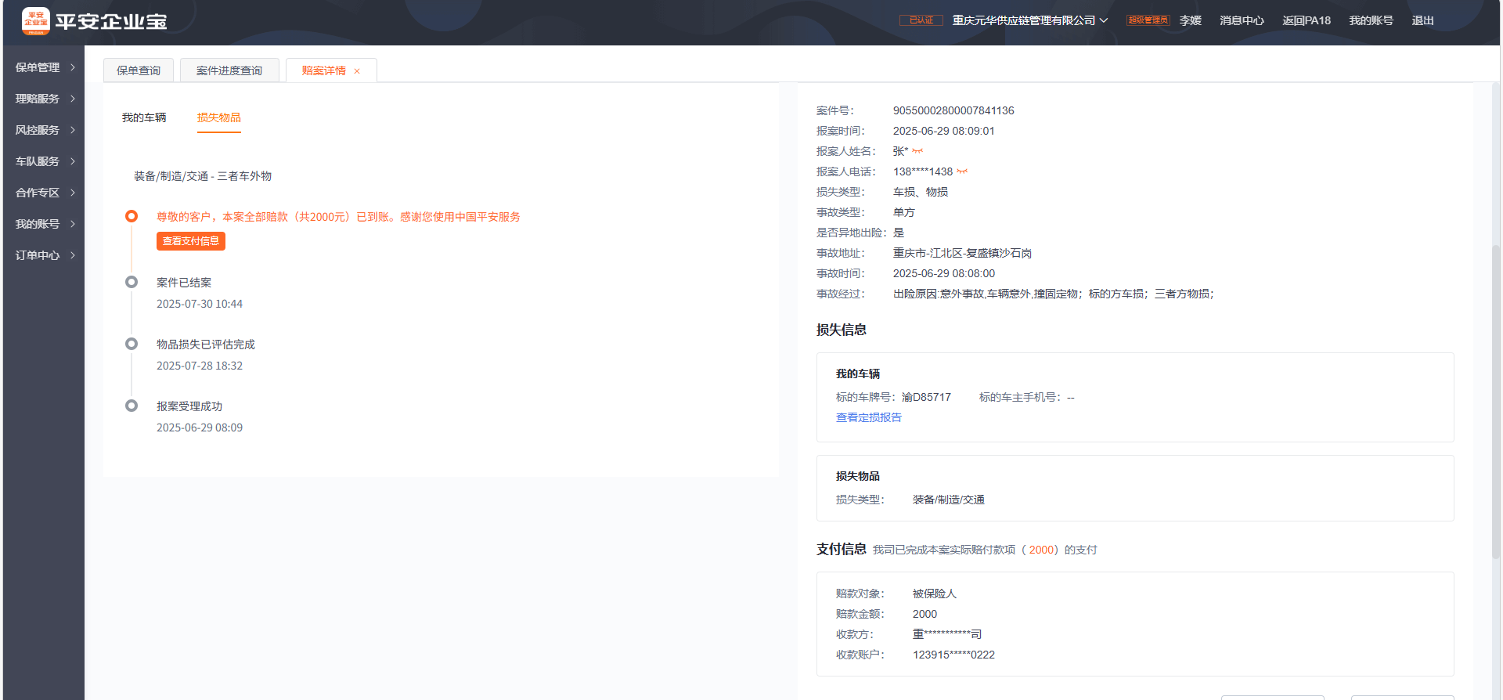Open the 重庆元华供应链管理有限公司 company dropdown
The image size is (1503, 700).
click(1029, 20)
